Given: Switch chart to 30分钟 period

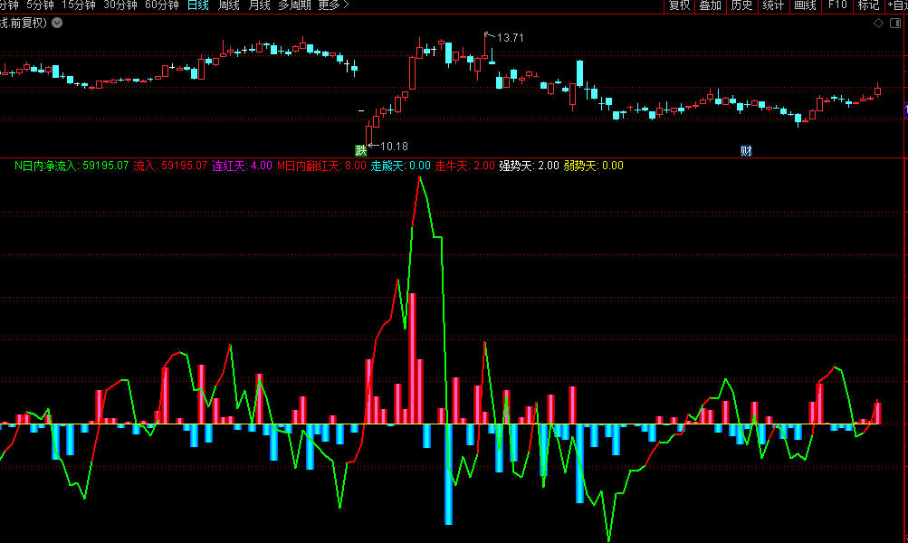Looking at the screenshot, I should [120, 5].
